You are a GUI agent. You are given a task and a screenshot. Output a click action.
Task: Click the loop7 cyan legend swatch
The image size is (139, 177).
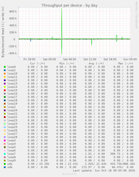click(x=5, y=154)
